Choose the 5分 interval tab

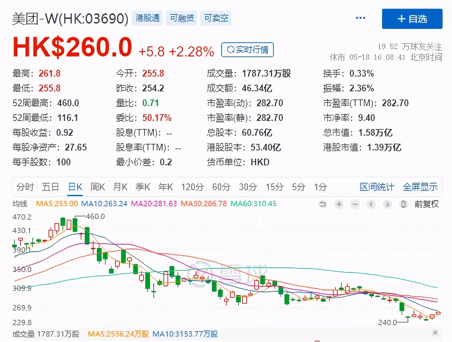click(x=299, y=187)
